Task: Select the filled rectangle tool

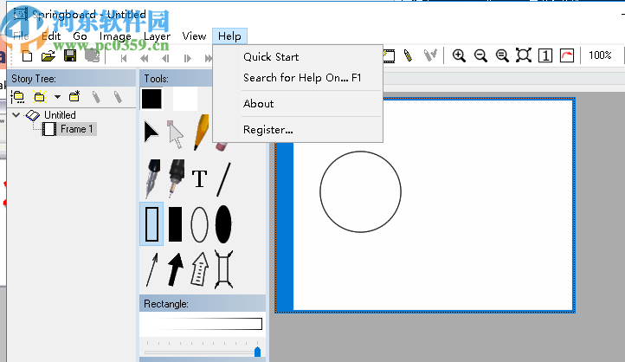Action: [x=175, y=224]
